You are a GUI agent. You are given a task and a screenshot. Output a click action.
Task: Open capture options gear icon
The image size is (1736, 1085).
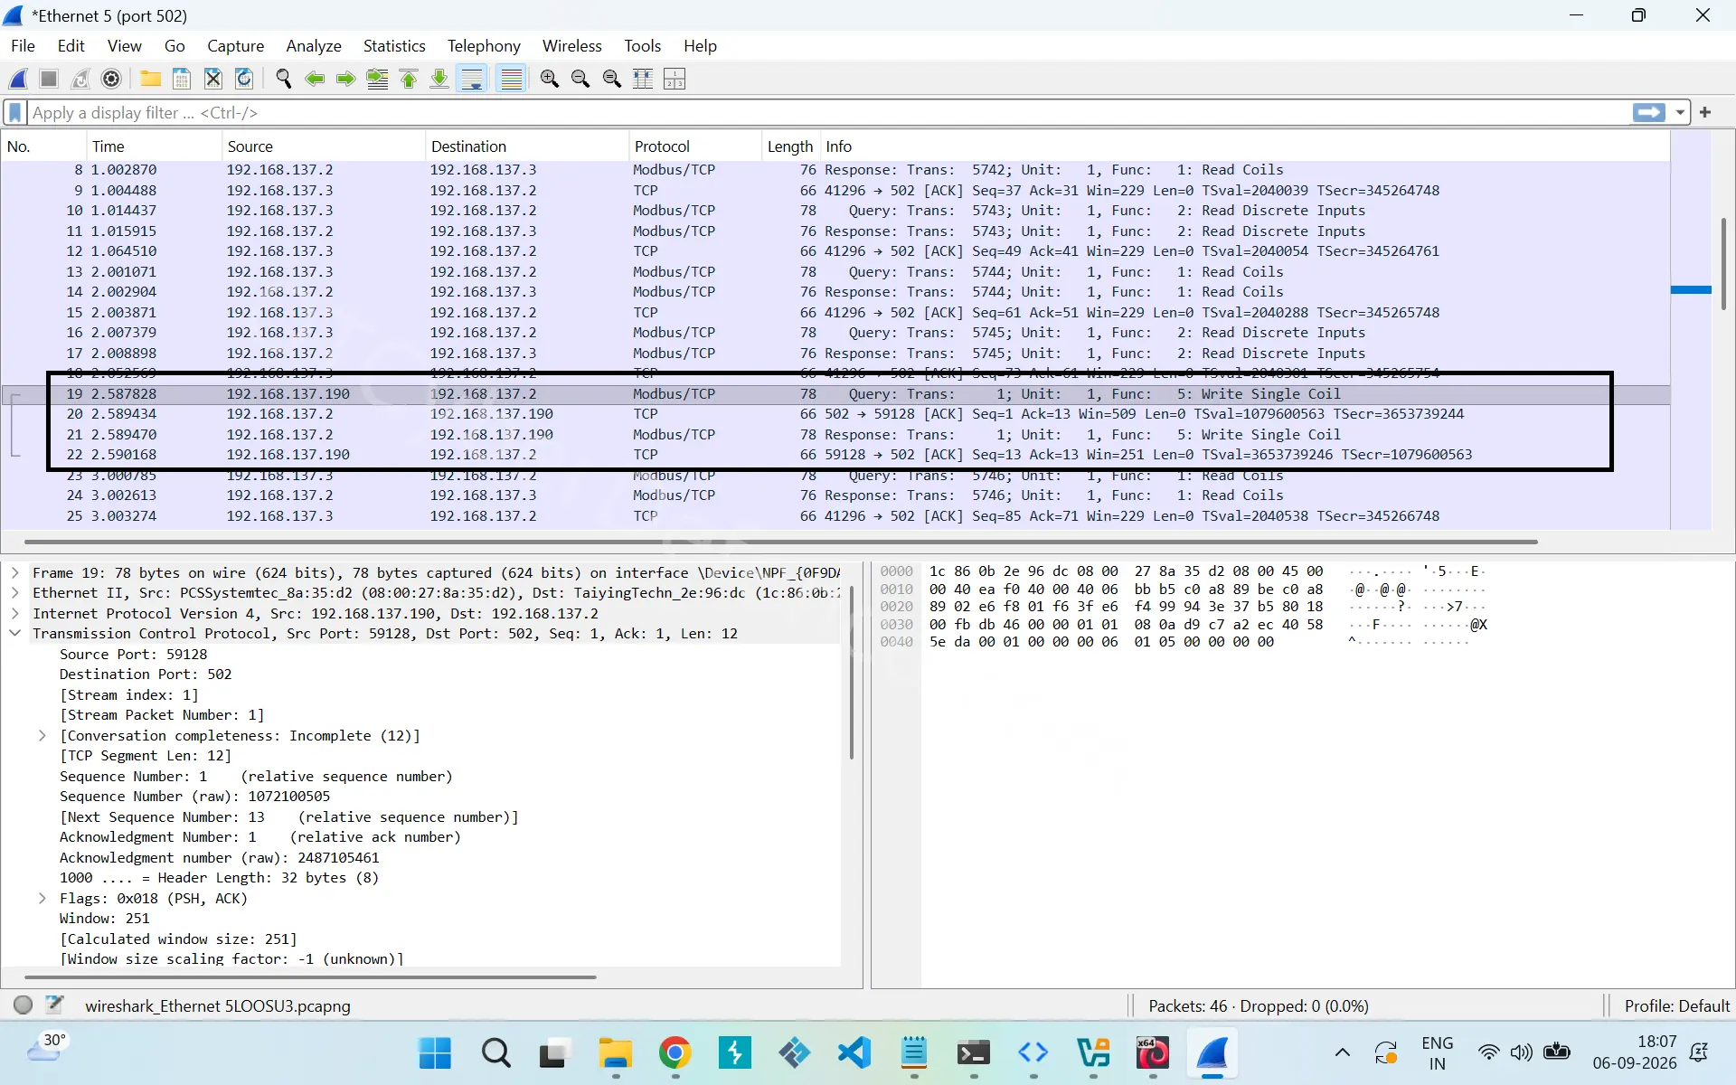pos(111,79)
